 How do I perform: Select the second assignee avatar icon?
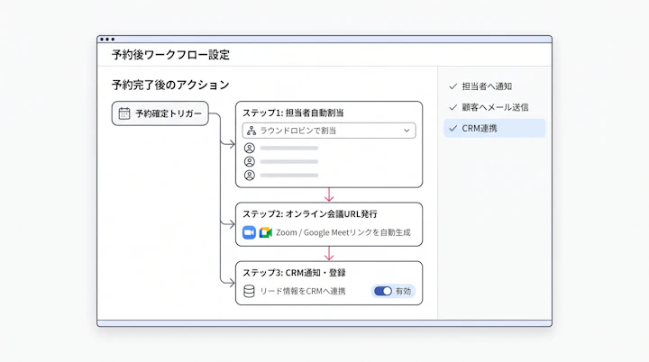point(249,162)
